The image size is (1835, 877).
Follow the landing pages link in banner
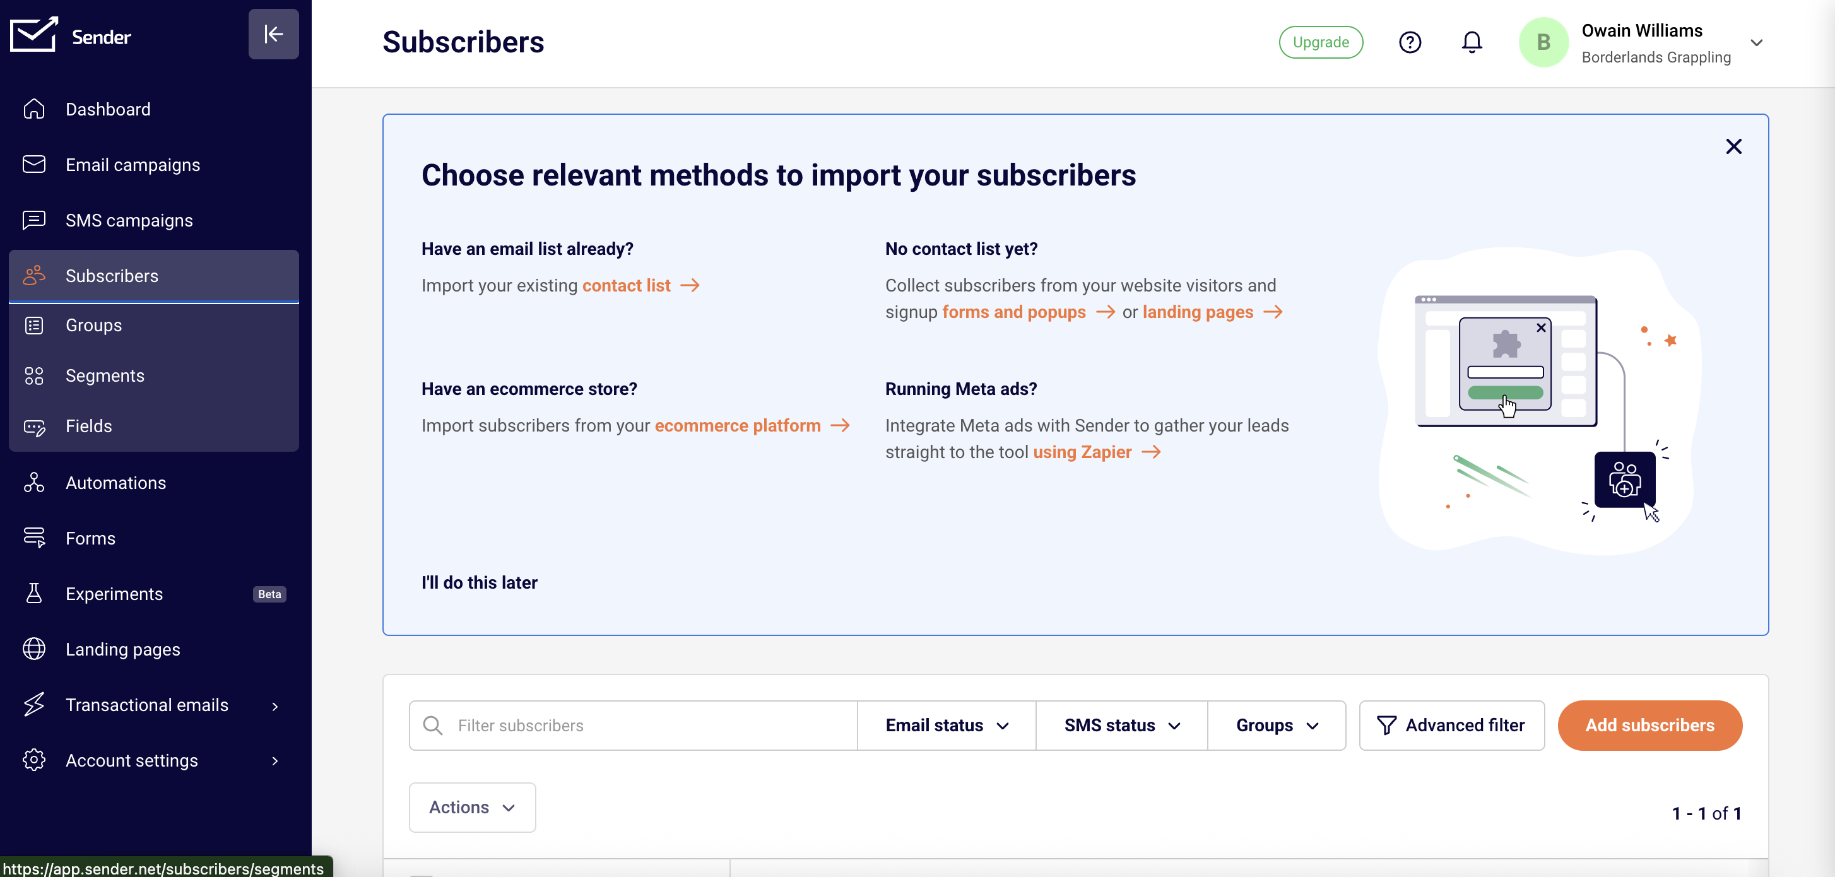[1198, 312]
